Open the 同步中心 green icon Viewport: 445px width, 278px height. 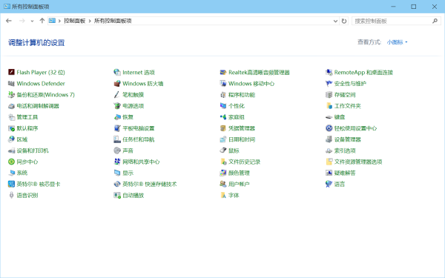(11, 162)
